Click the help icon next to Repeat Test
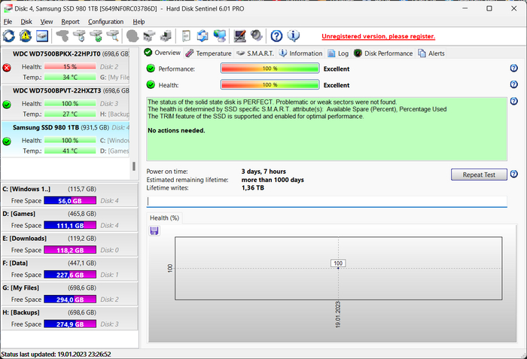This screenshot has height=359, width=527. click(x=514, y=174)
